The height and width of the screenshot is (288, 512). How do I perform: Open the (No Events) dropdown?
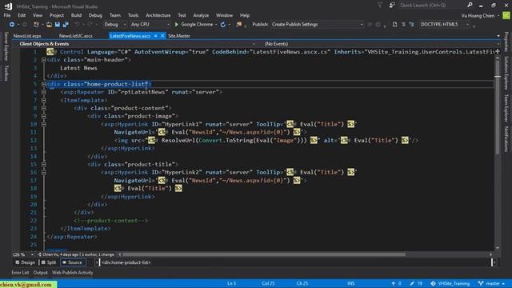381,44
